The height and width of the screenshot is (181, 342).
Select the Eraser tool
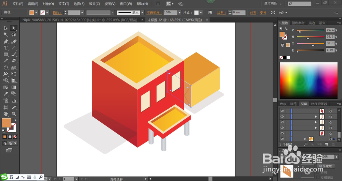pos(14,61)
